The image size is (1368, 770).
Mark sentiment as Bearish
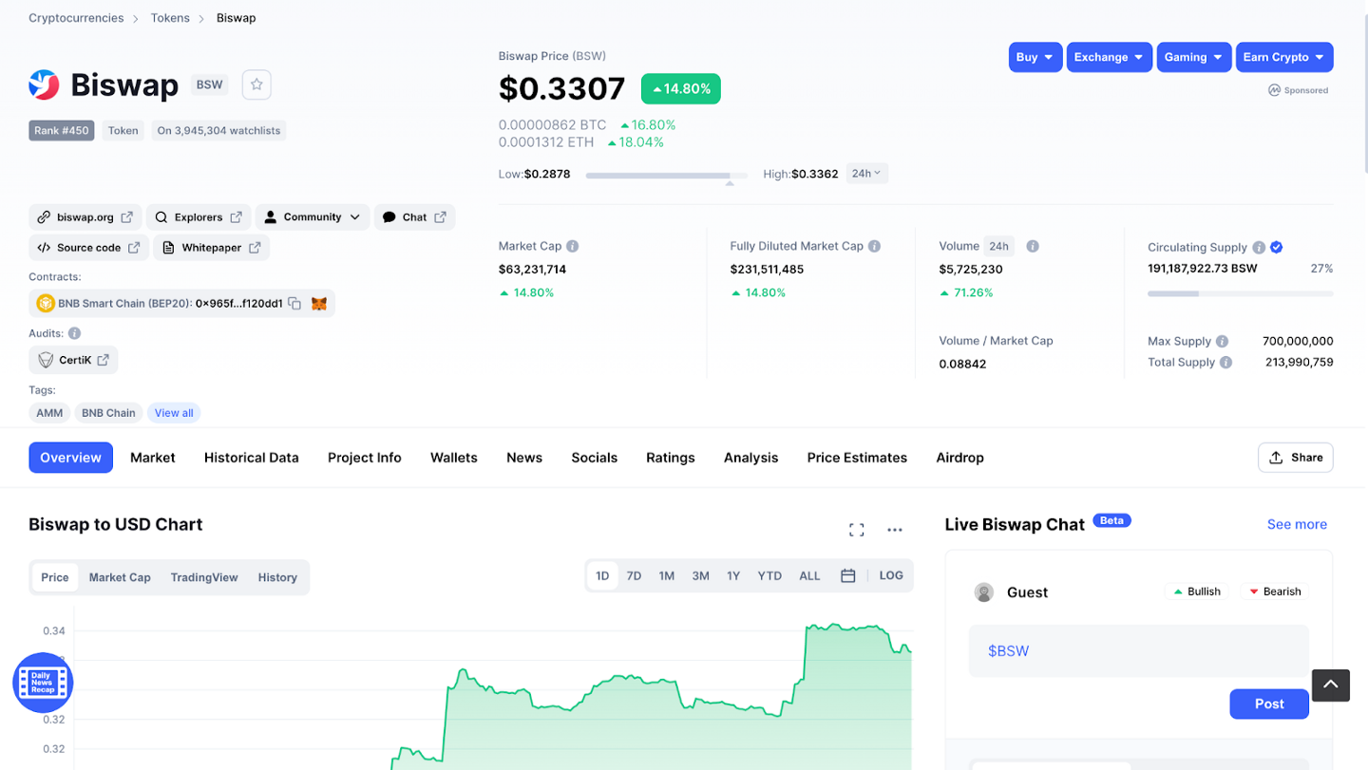point(1274,592)
